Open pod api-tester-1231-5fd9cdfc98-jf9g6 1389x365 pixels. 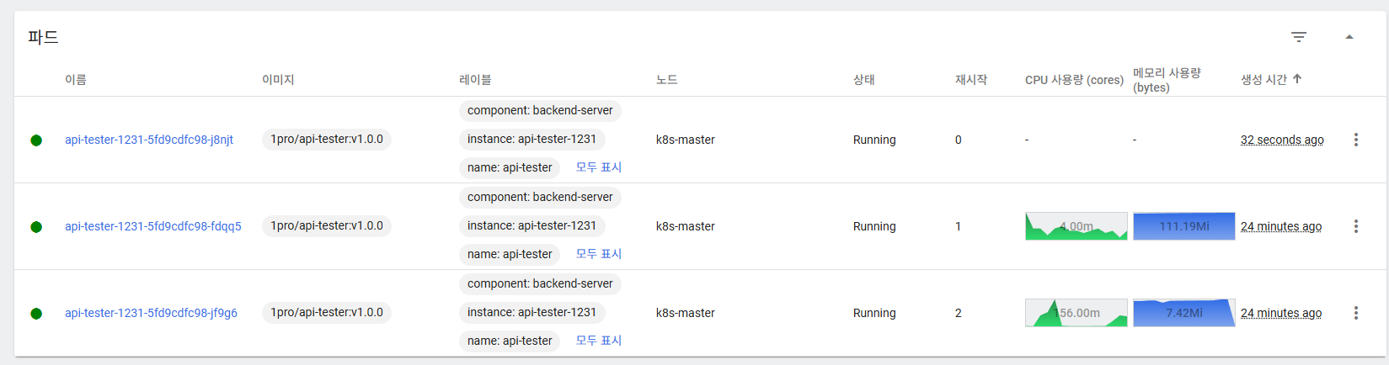[151, 313]
